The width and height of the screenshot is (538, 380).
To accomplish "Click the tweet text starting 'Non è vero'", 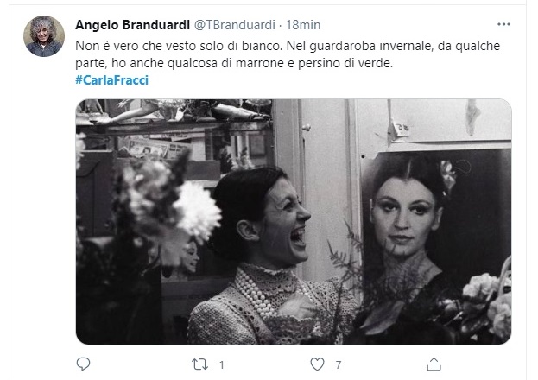I will click(288, 54).
